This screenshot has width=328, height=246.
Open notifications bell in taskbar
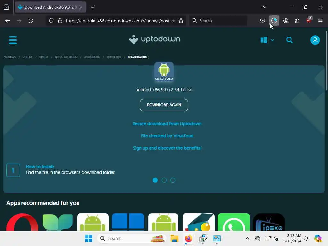[306, 238]
